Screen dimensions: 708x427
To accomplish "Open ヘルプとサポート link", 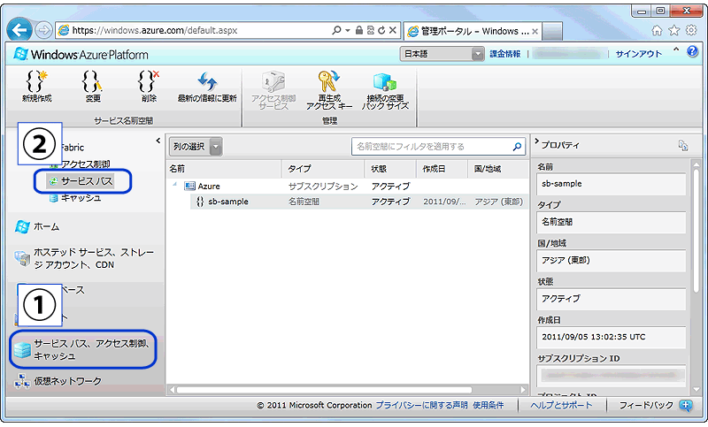I will (x=561, y=406).
